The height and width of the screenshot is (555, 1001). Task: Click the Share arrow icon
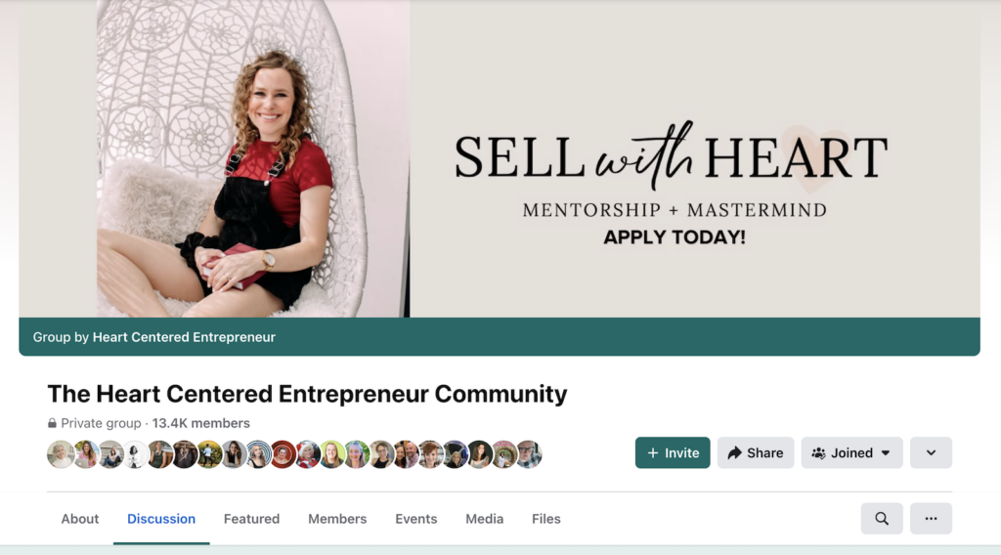pos(735,453)
